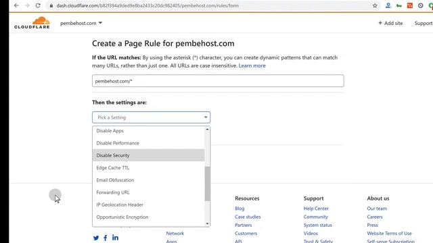Select Disable Security option
The width and height of the screenshot is (433, 243).
[x=149, y=155]
